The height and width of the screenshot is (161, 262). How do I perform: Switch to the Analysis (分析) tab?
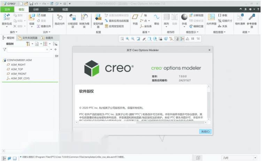click(x=36, y=9)
